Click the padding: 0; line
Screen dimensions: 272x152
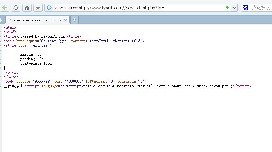(x=32, y=59)
